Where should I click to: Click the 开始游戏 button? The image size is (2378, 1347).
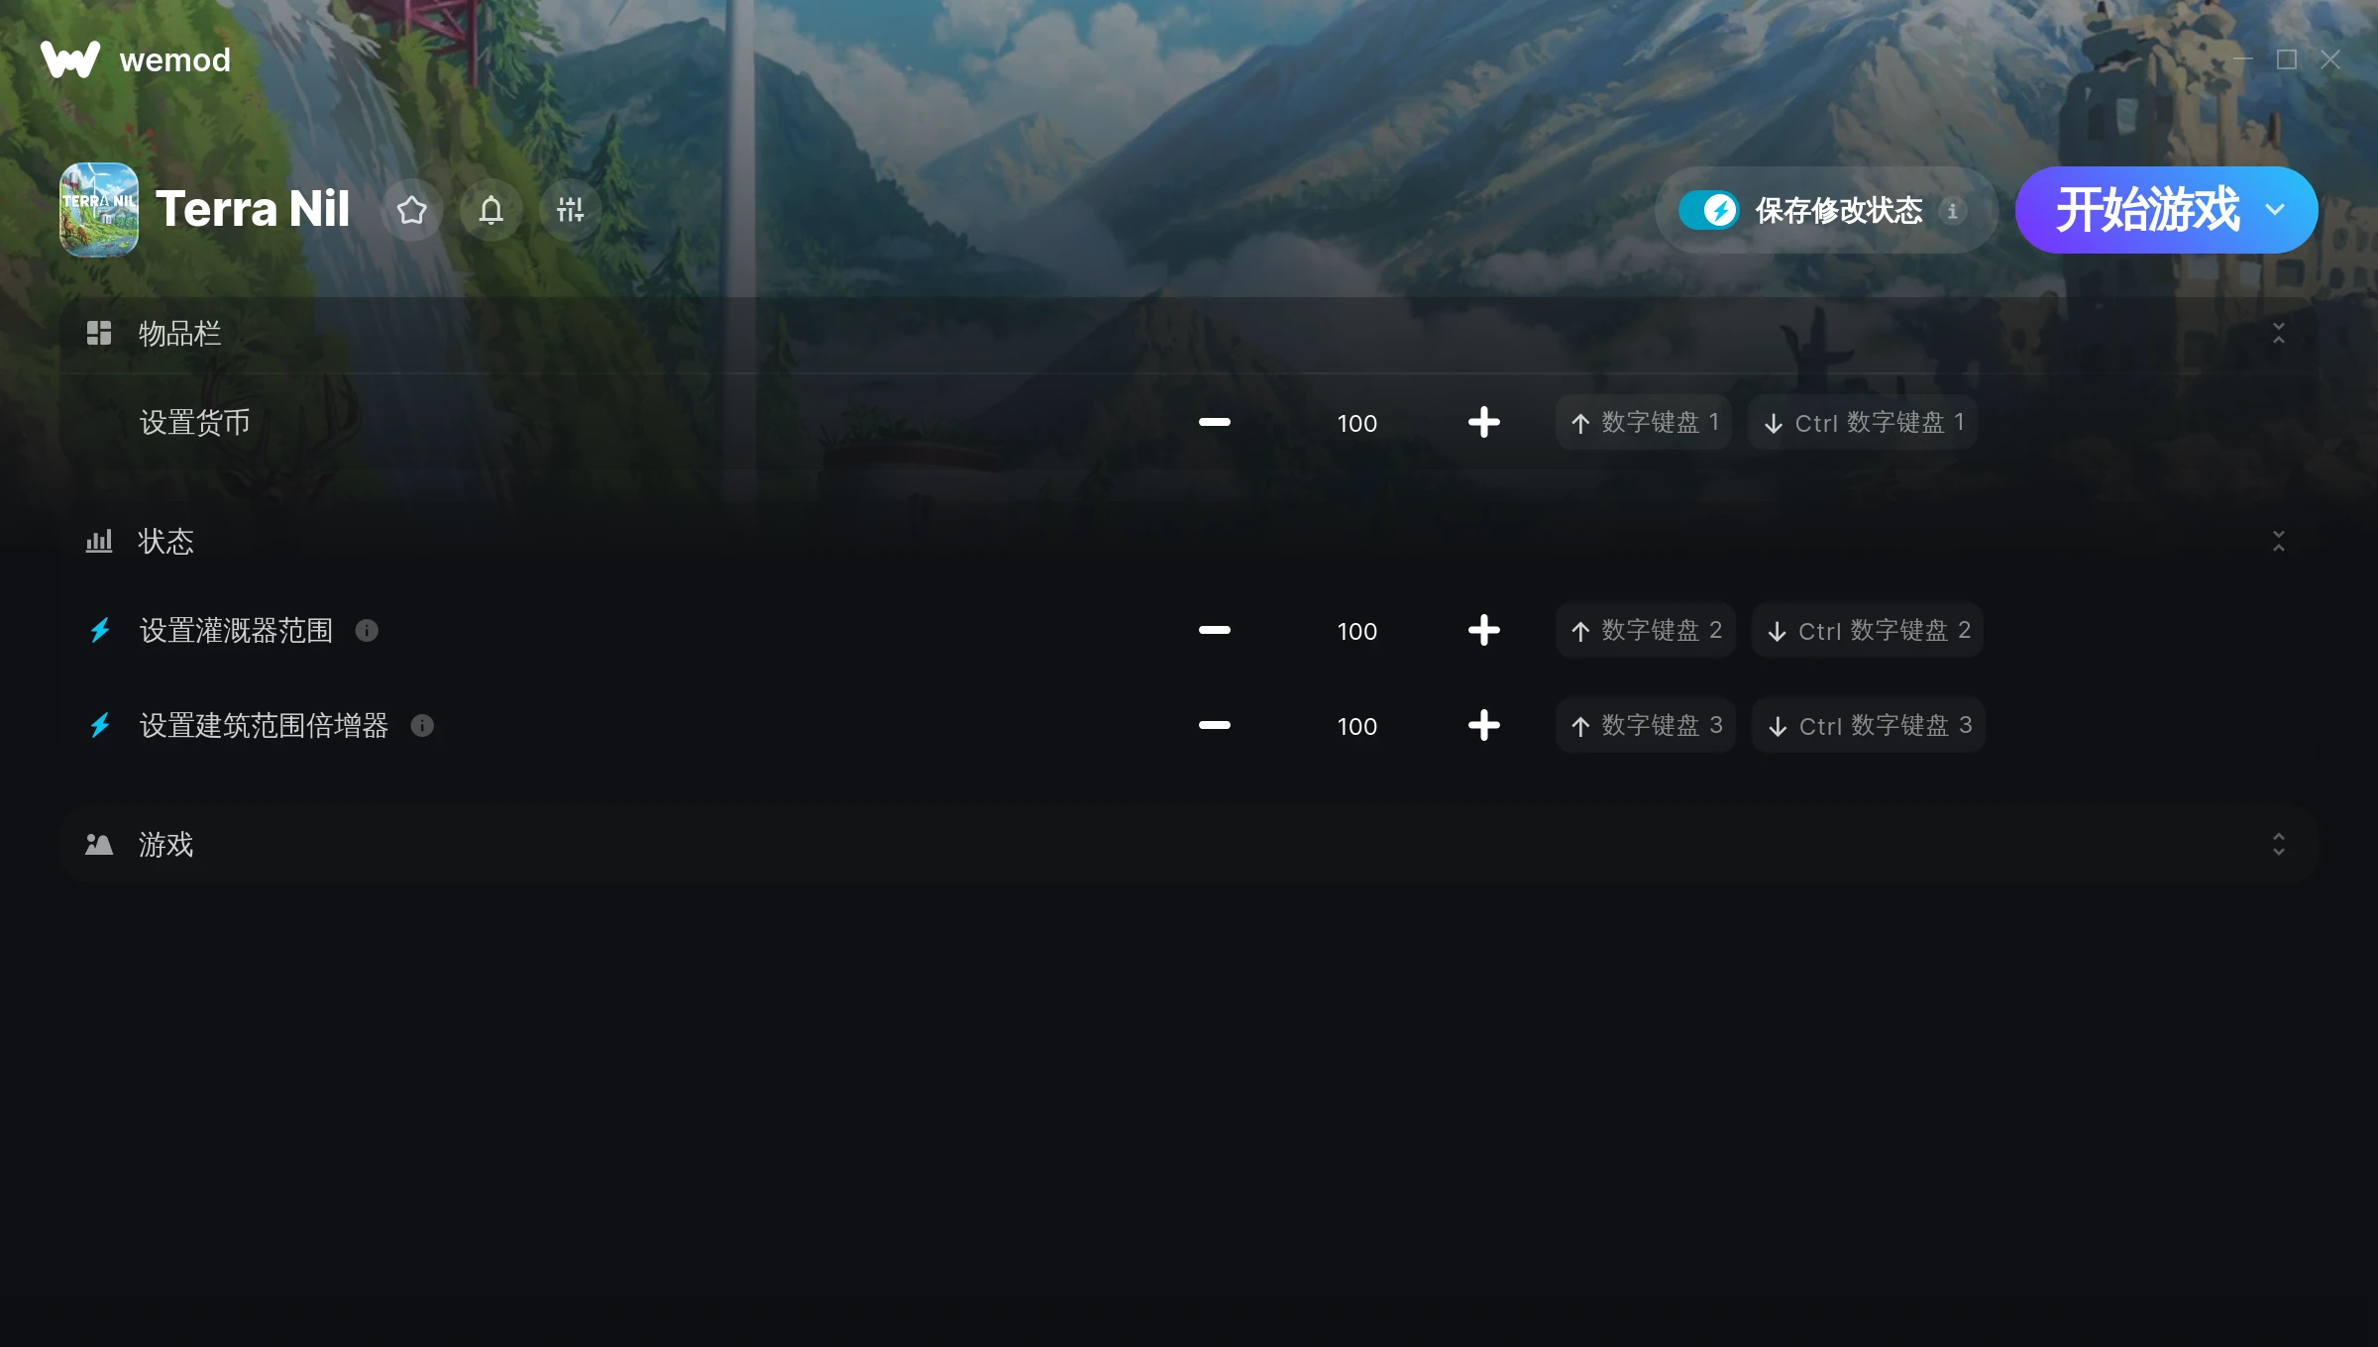(2146, 210)
